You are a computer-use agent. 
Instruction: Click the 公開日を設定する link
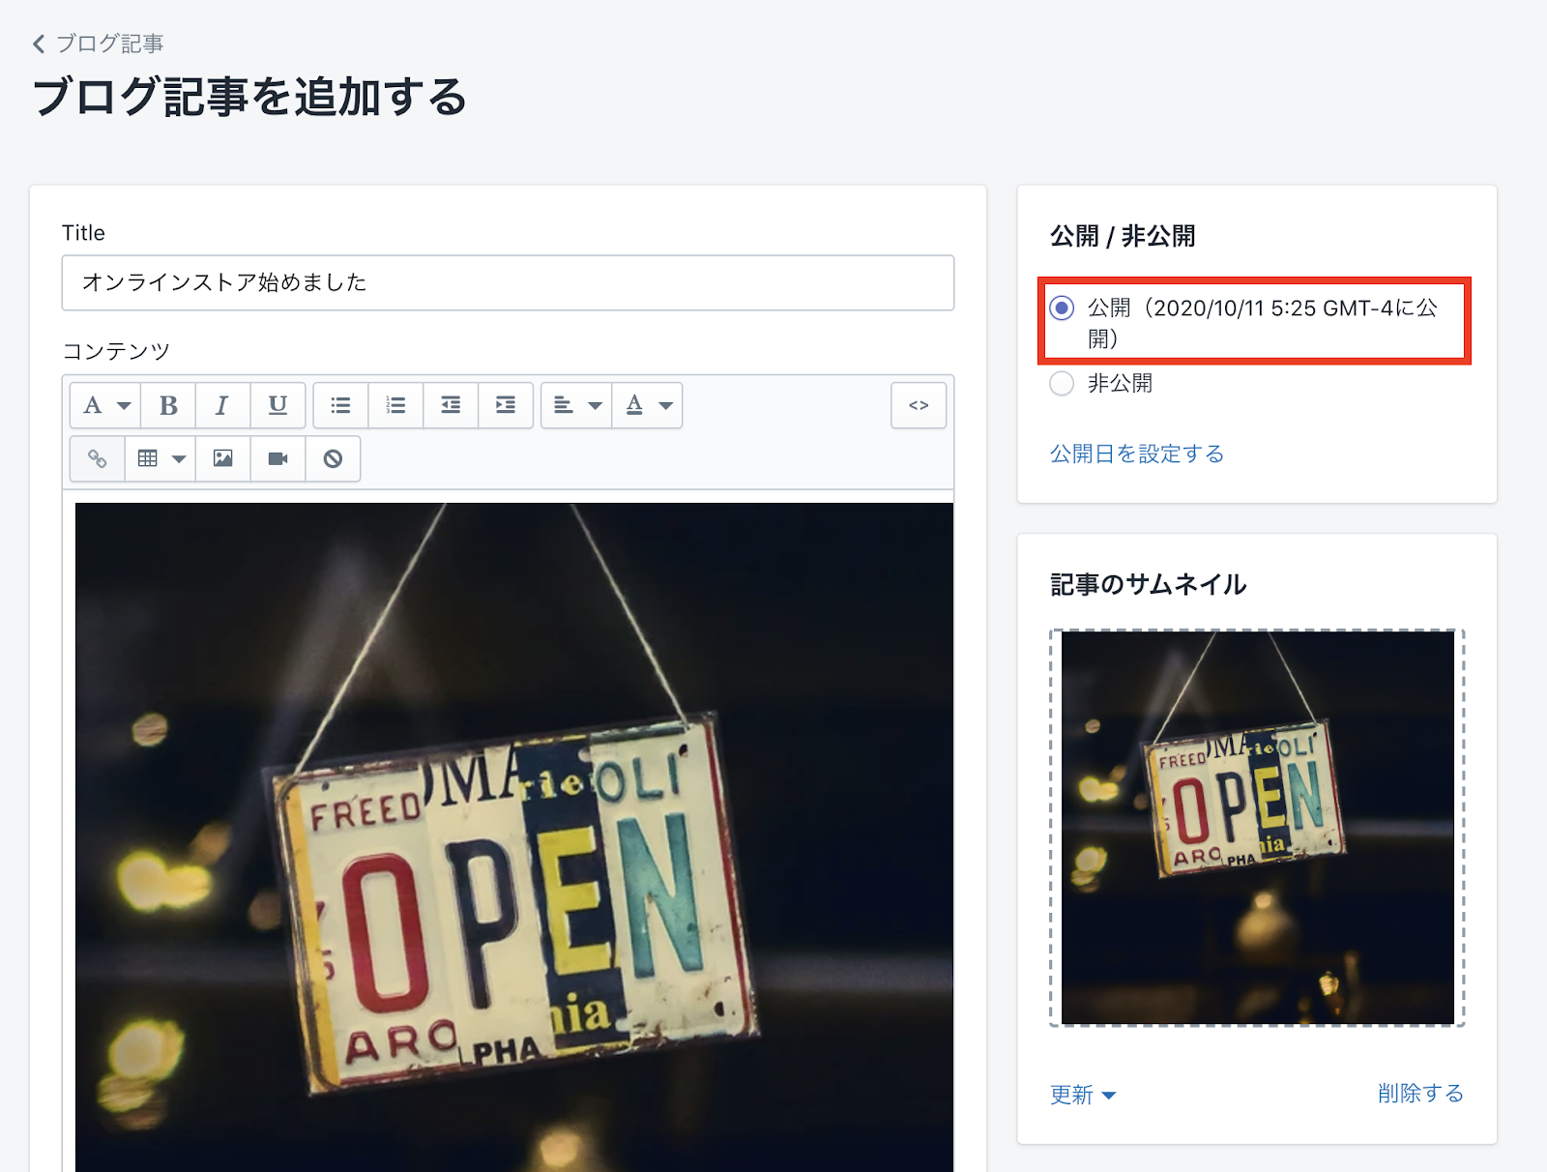(1137, 454)
